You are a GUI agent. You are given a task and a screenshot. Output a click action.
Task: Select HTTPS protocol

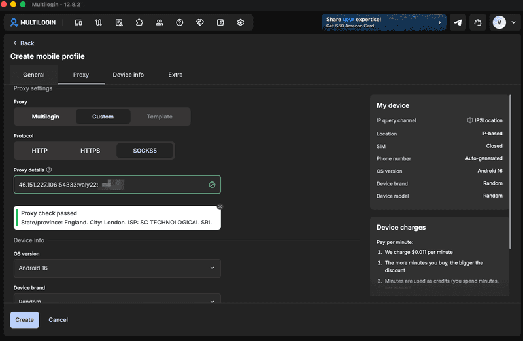point(90,151)
